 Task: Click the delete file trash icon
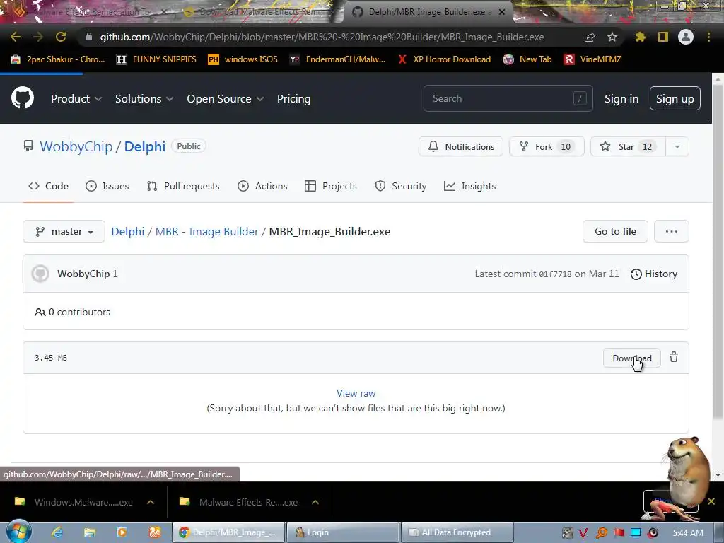[674, 357]
